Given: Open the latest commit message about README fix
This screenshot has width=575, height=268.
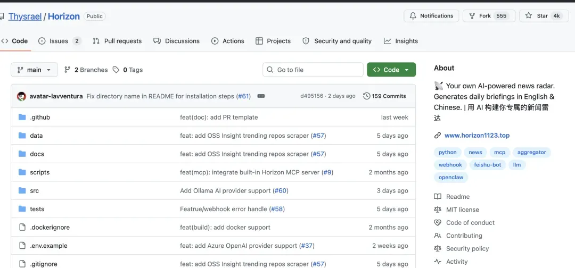Looking at the screenshot, I should [x=160, y=96].
